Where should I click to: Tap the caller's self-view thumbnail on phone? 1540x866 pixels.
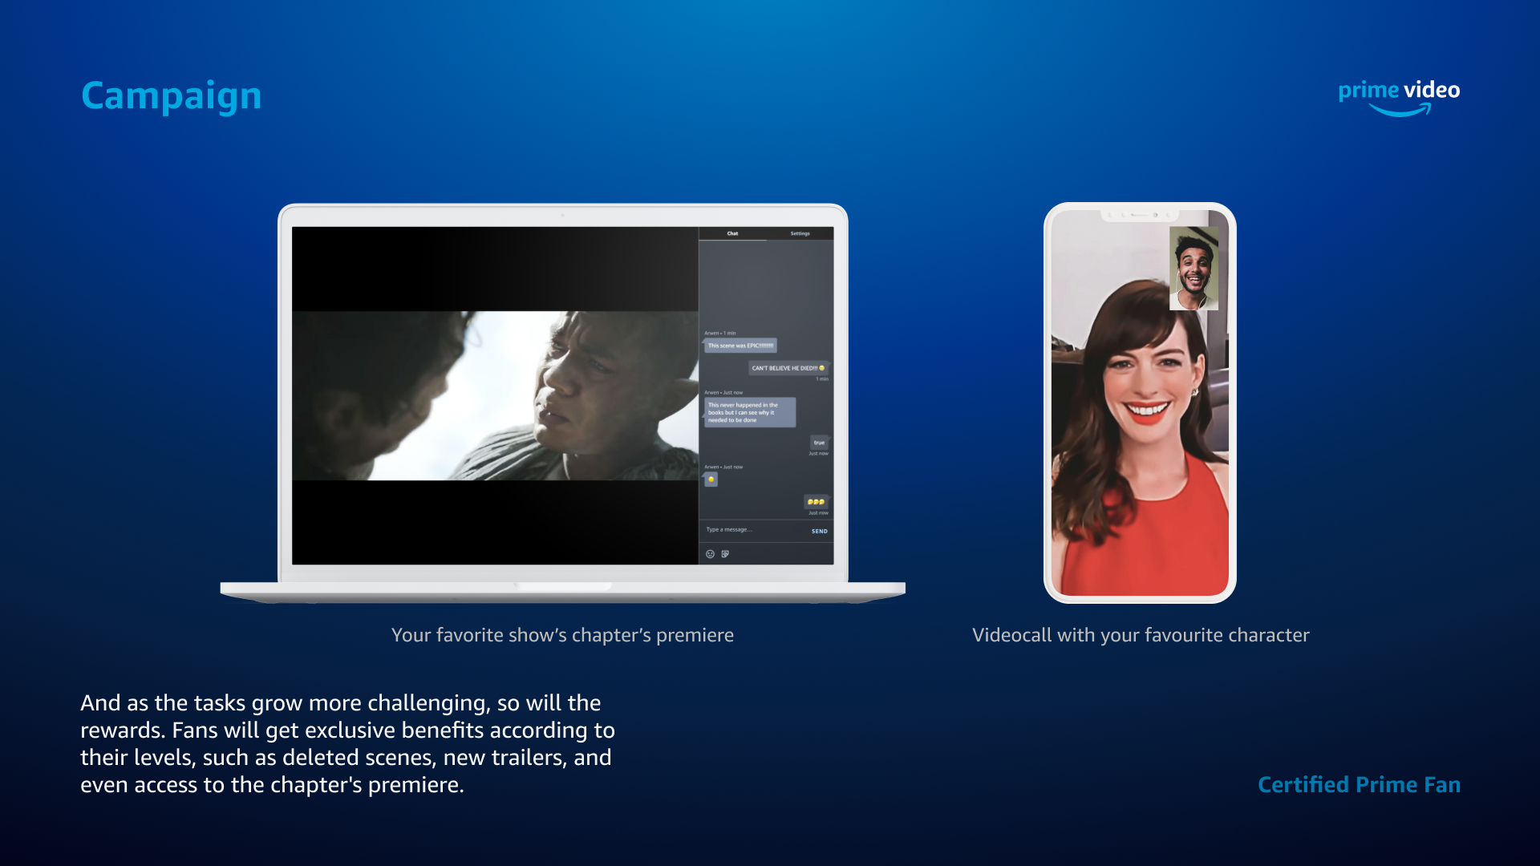pos(1193,268)
